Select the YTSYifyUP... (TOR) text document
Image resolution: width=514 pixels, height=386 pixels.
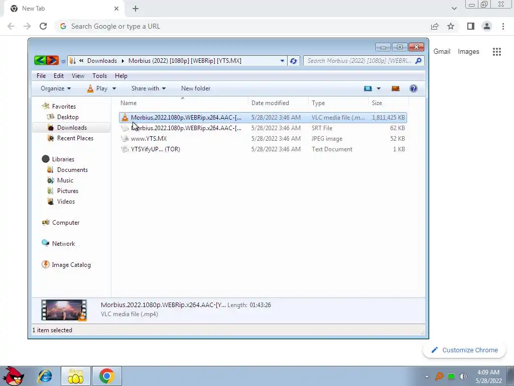tap(263, 149)
